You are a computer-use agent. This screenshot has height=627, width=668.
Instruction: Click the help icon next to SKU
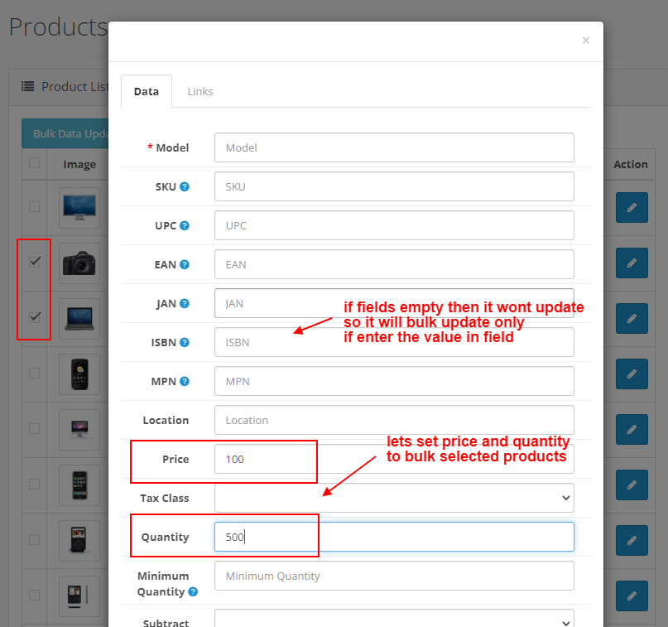click(185, 187)
